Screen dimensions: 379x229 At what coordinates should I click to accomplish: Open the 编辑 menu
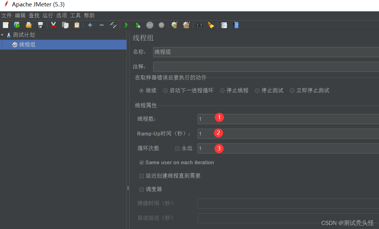20,16
